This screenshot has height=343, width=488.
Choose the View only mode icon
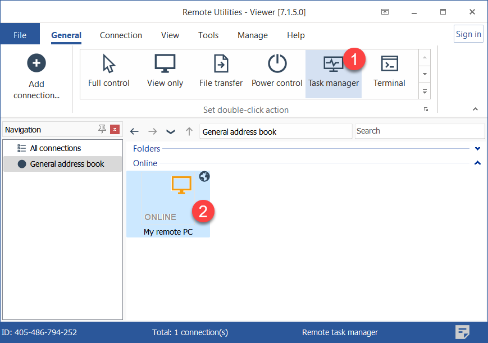pos(165,64)
